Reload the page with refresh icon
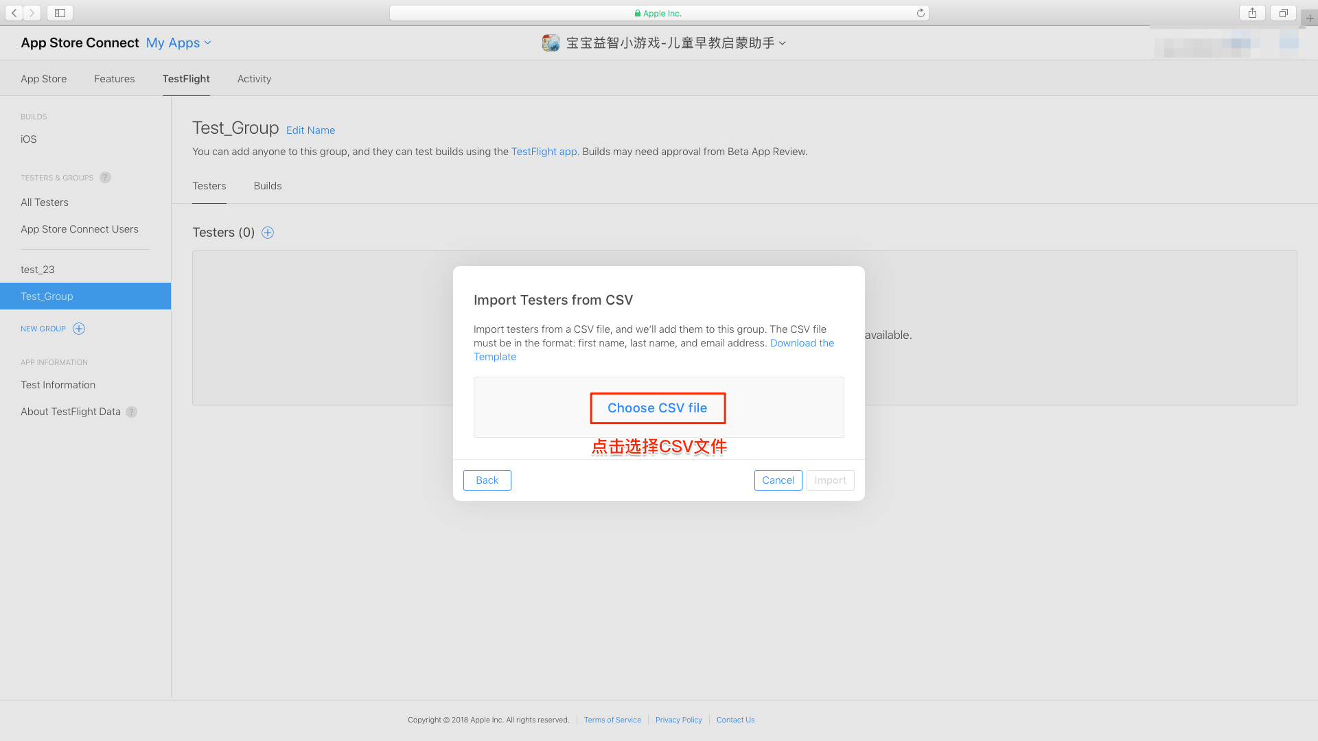 click(921, 13)
